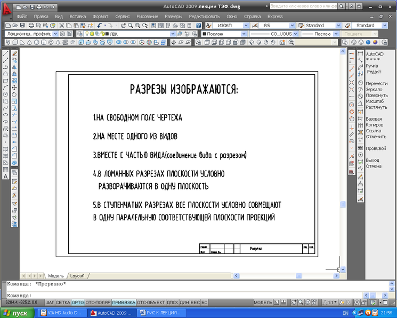Toggle ОРТО ortho mode
397x318 pixels.
tap(78, 303)
